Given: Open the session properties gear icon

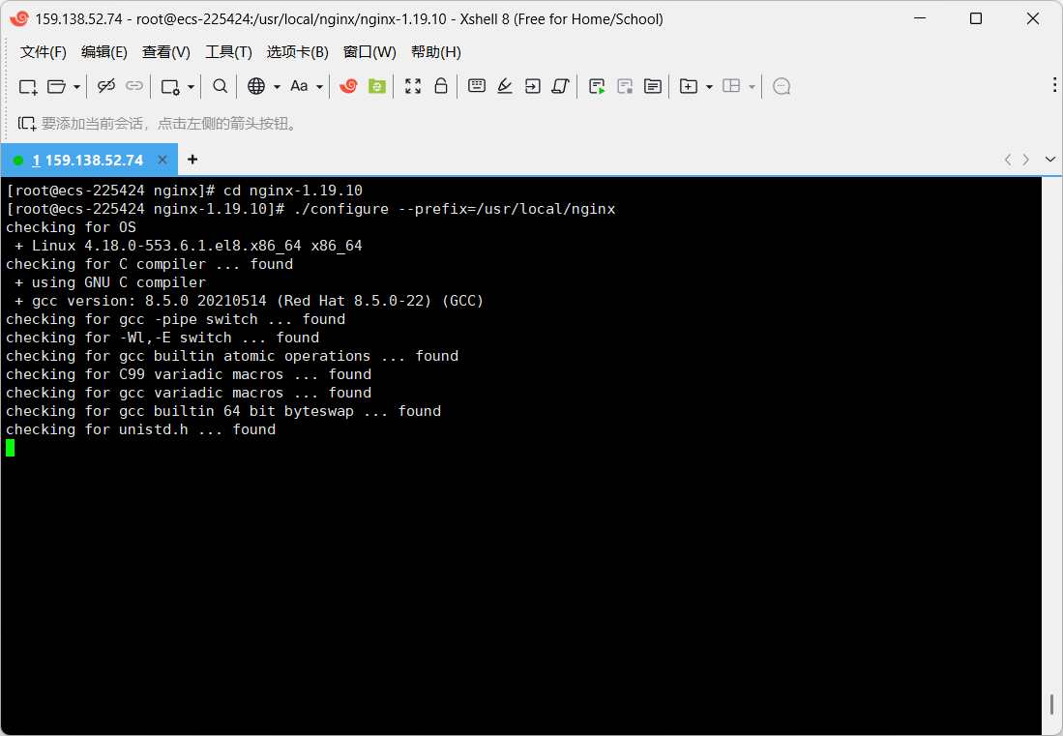Looking at the screenshot, I should [170, 86].
